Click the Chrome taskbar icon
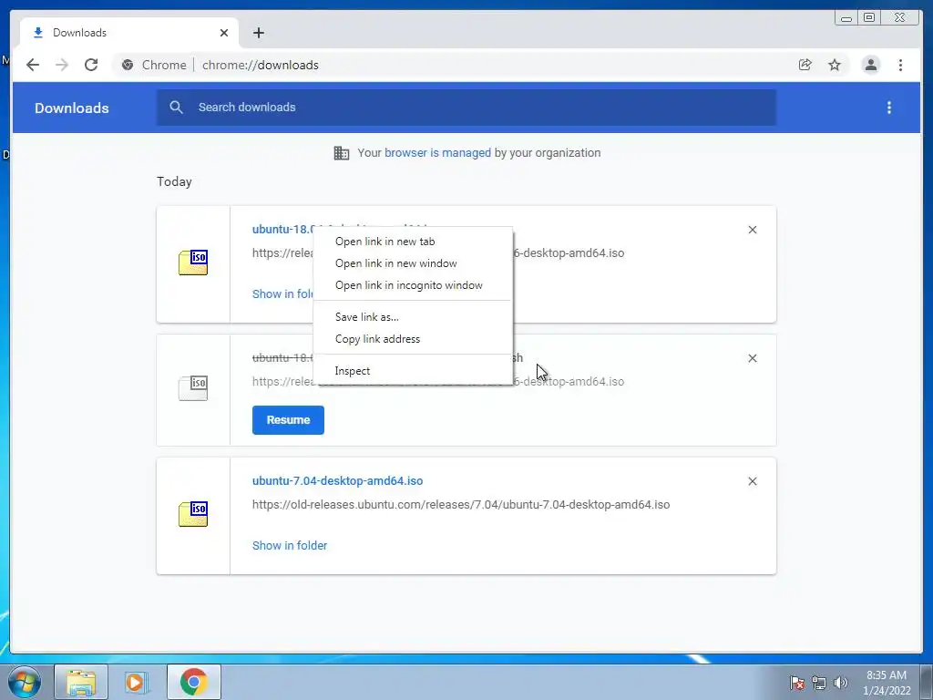Viewport: 933px width, 700px height. pyautogui.click(x=194, y=682)
